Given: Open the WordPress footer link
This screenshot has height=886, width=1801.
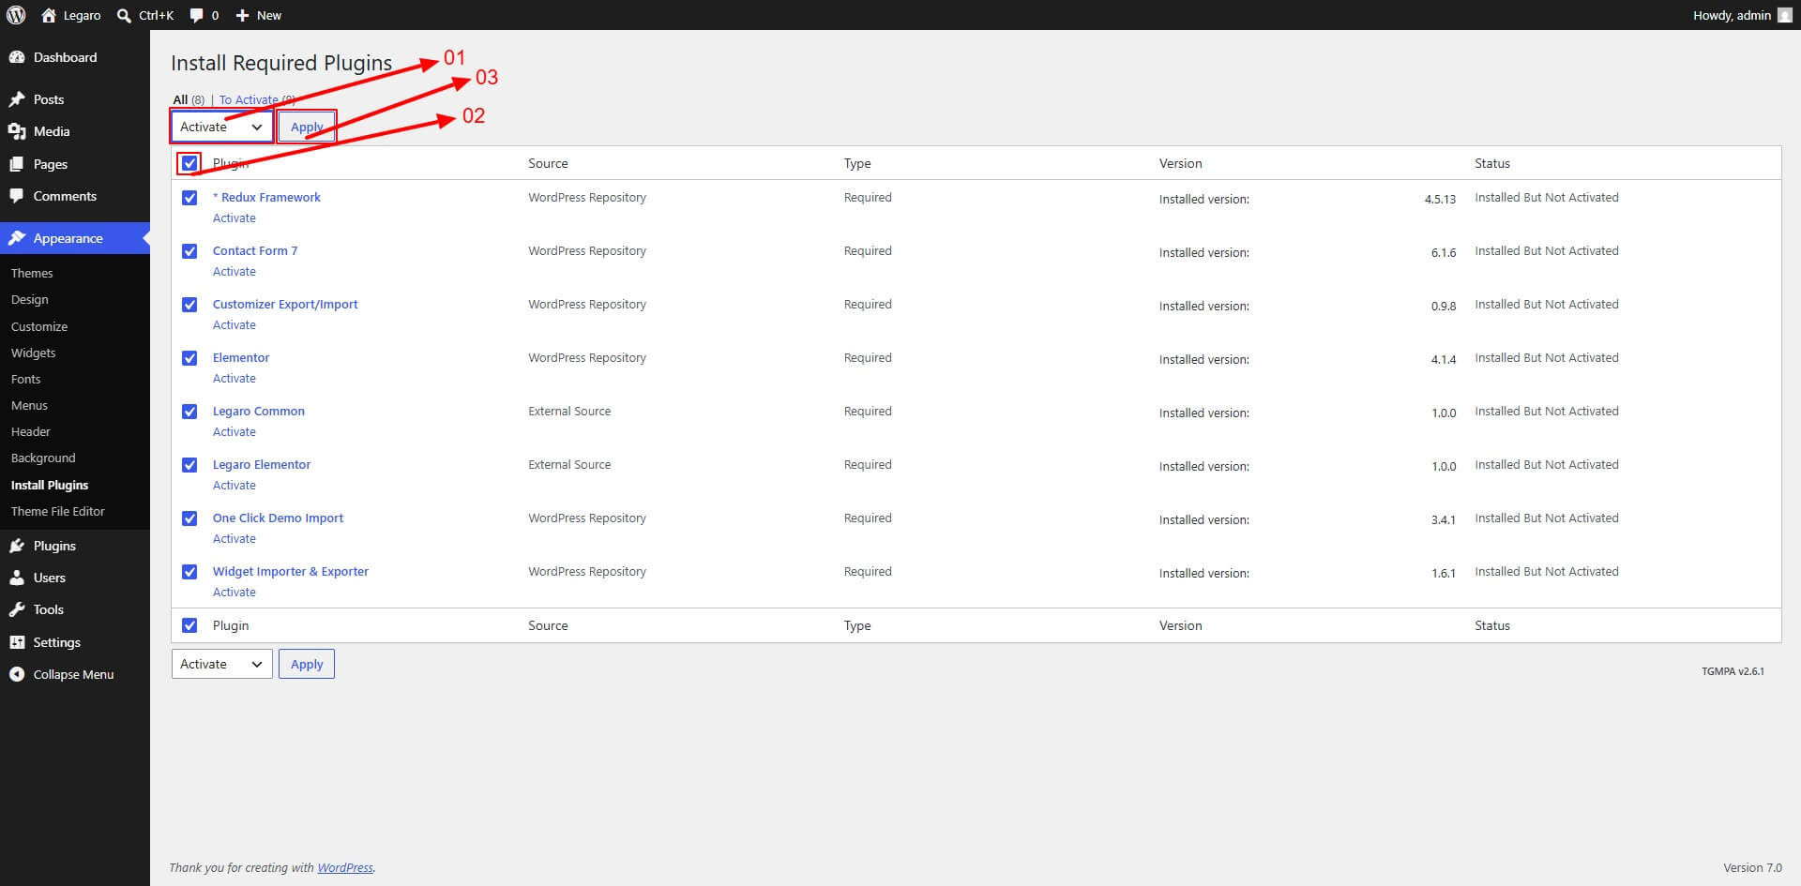Looking at the screenshot, I should (345, 867).
